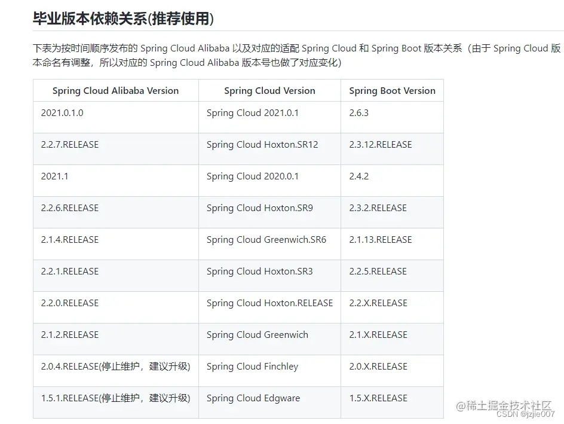Click the paragraph line starting with 下表为按时间顺序发布的

(x=296, y=48)
